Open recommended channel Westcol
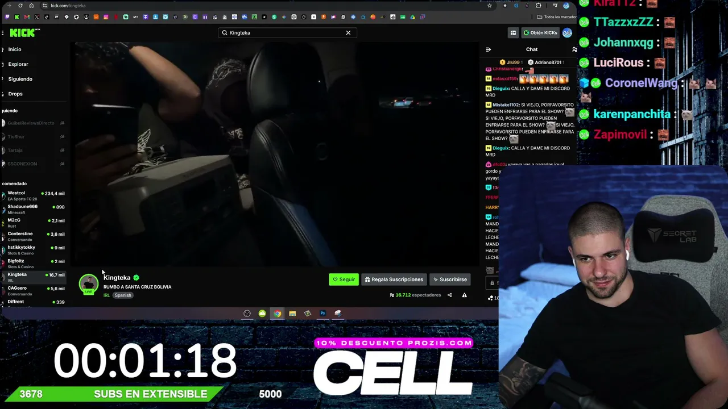728x409 pixels. (x=33, y=195)
